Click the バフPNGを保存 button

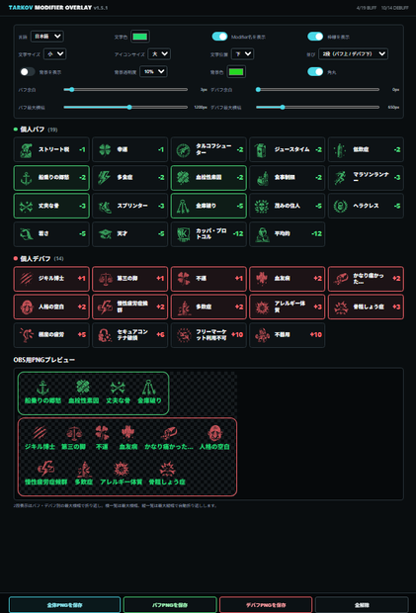point(170,605)
